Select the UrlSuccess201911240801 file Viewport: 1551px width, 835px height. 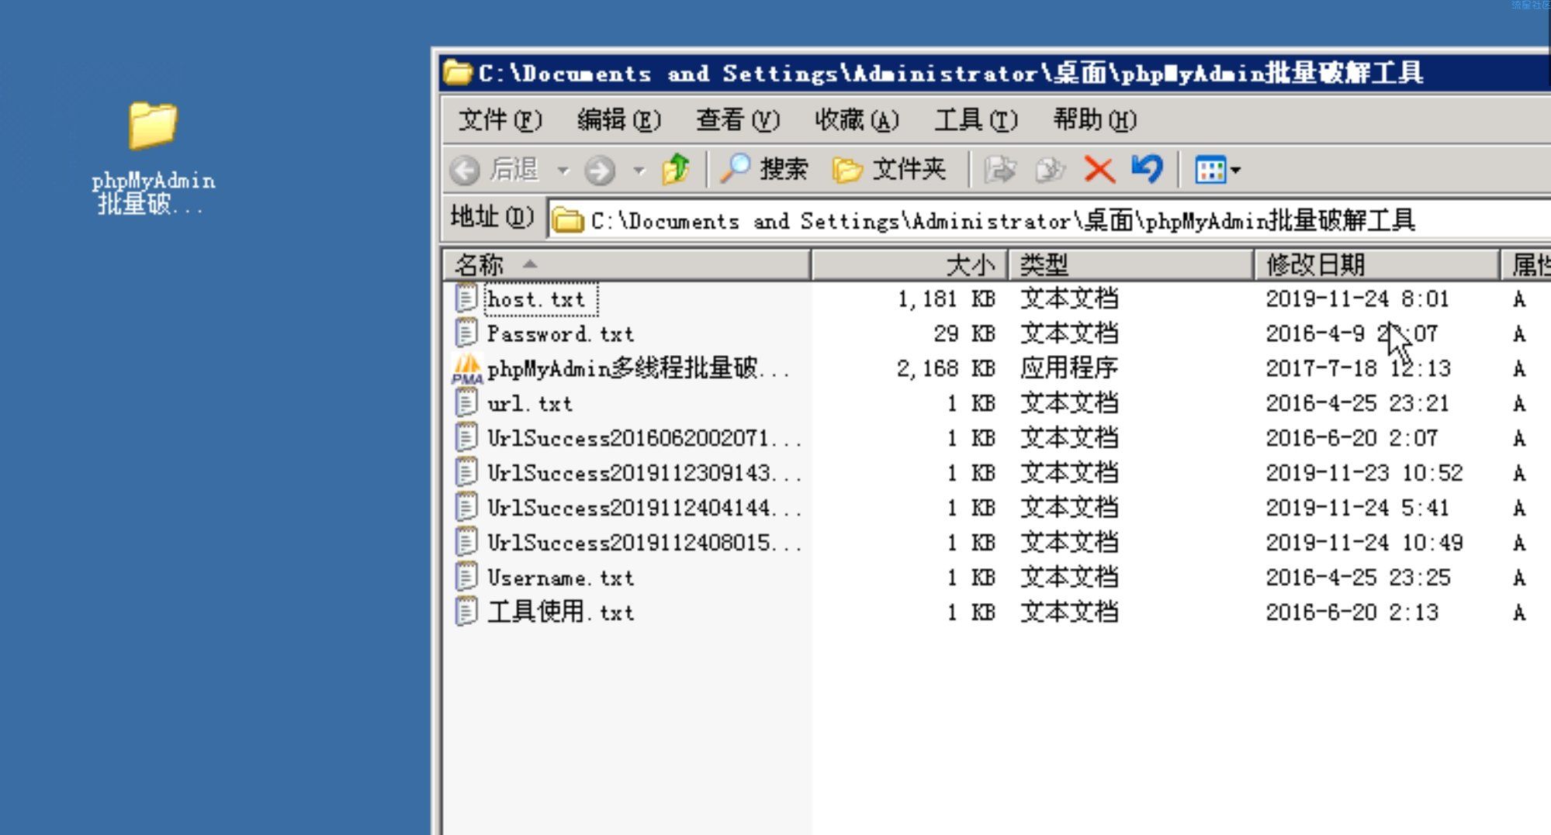pos(644,543)
